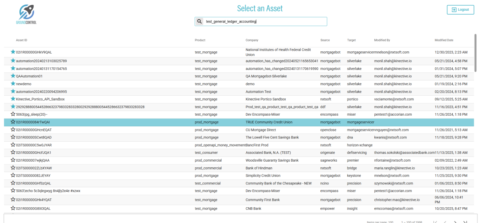Click the vertical scrollbar thumb
Viewport: 481px width, 223px height.
[475, 53]
